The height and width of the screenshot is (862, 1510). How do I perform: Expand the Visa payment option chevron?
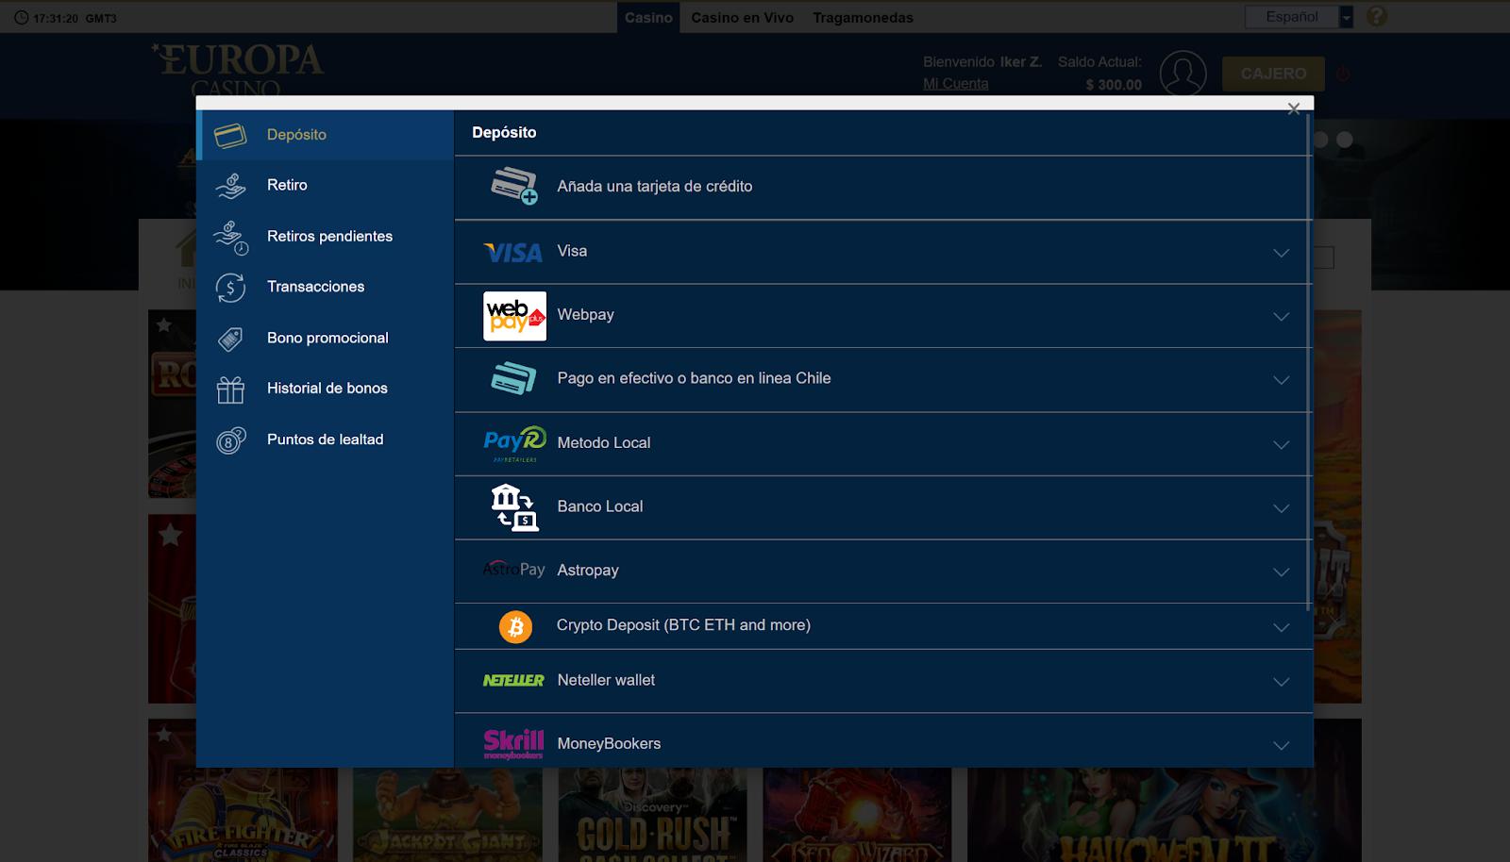[1281, 253]
